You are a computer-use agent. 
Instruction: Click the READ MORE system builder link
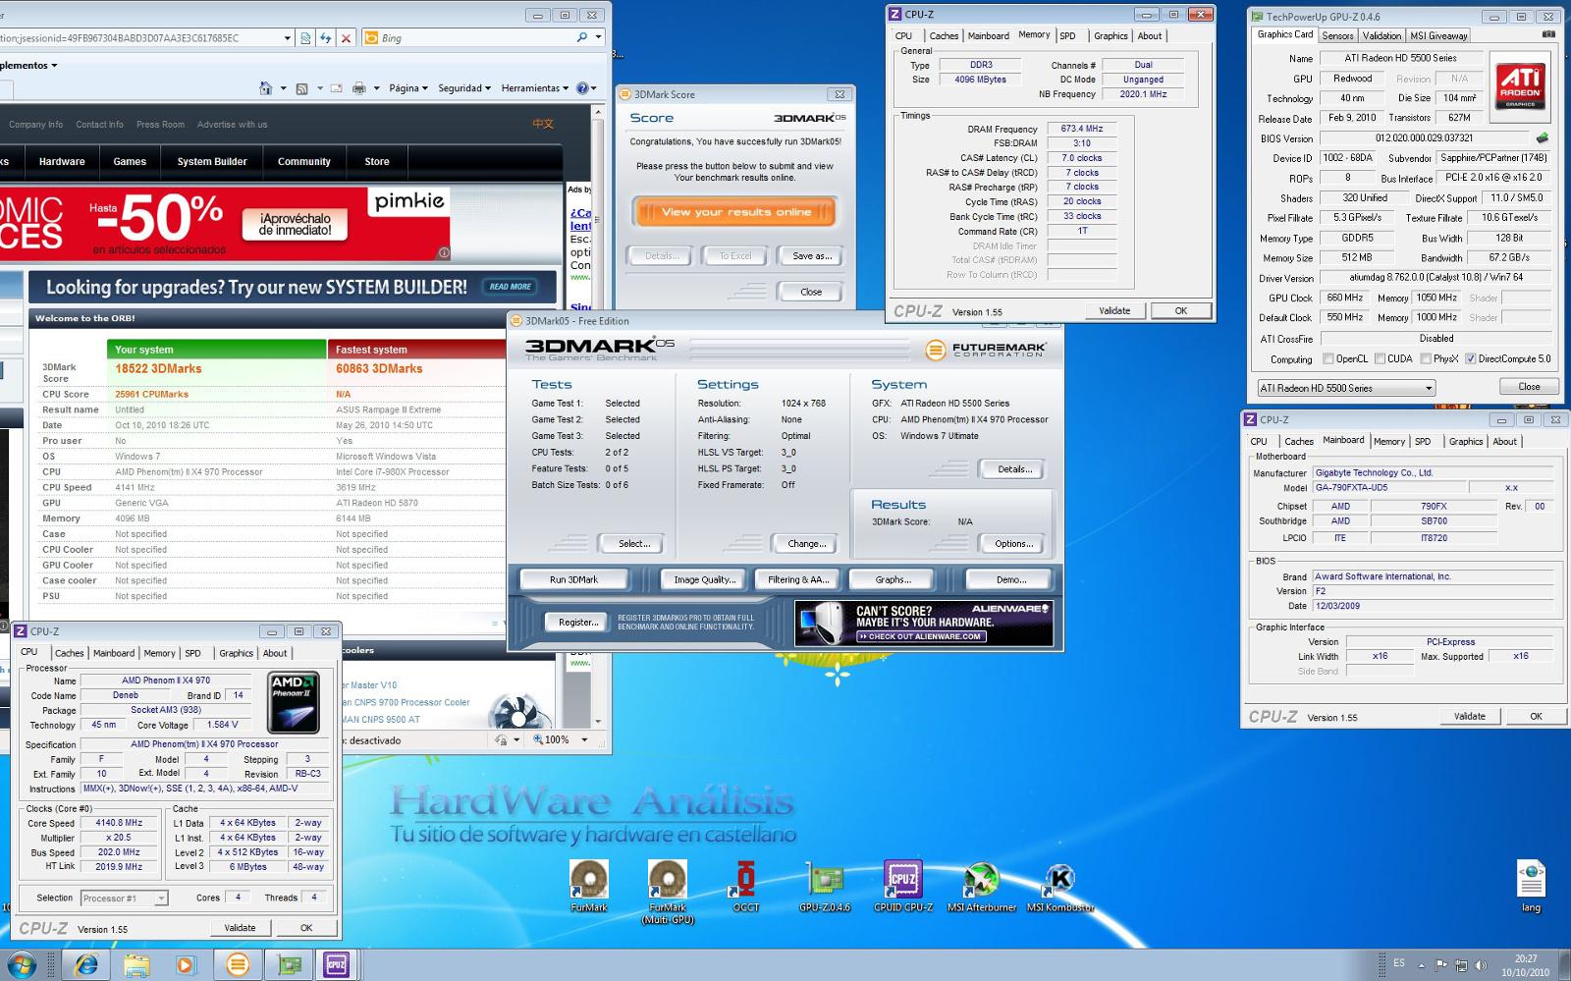coord(510,287)
